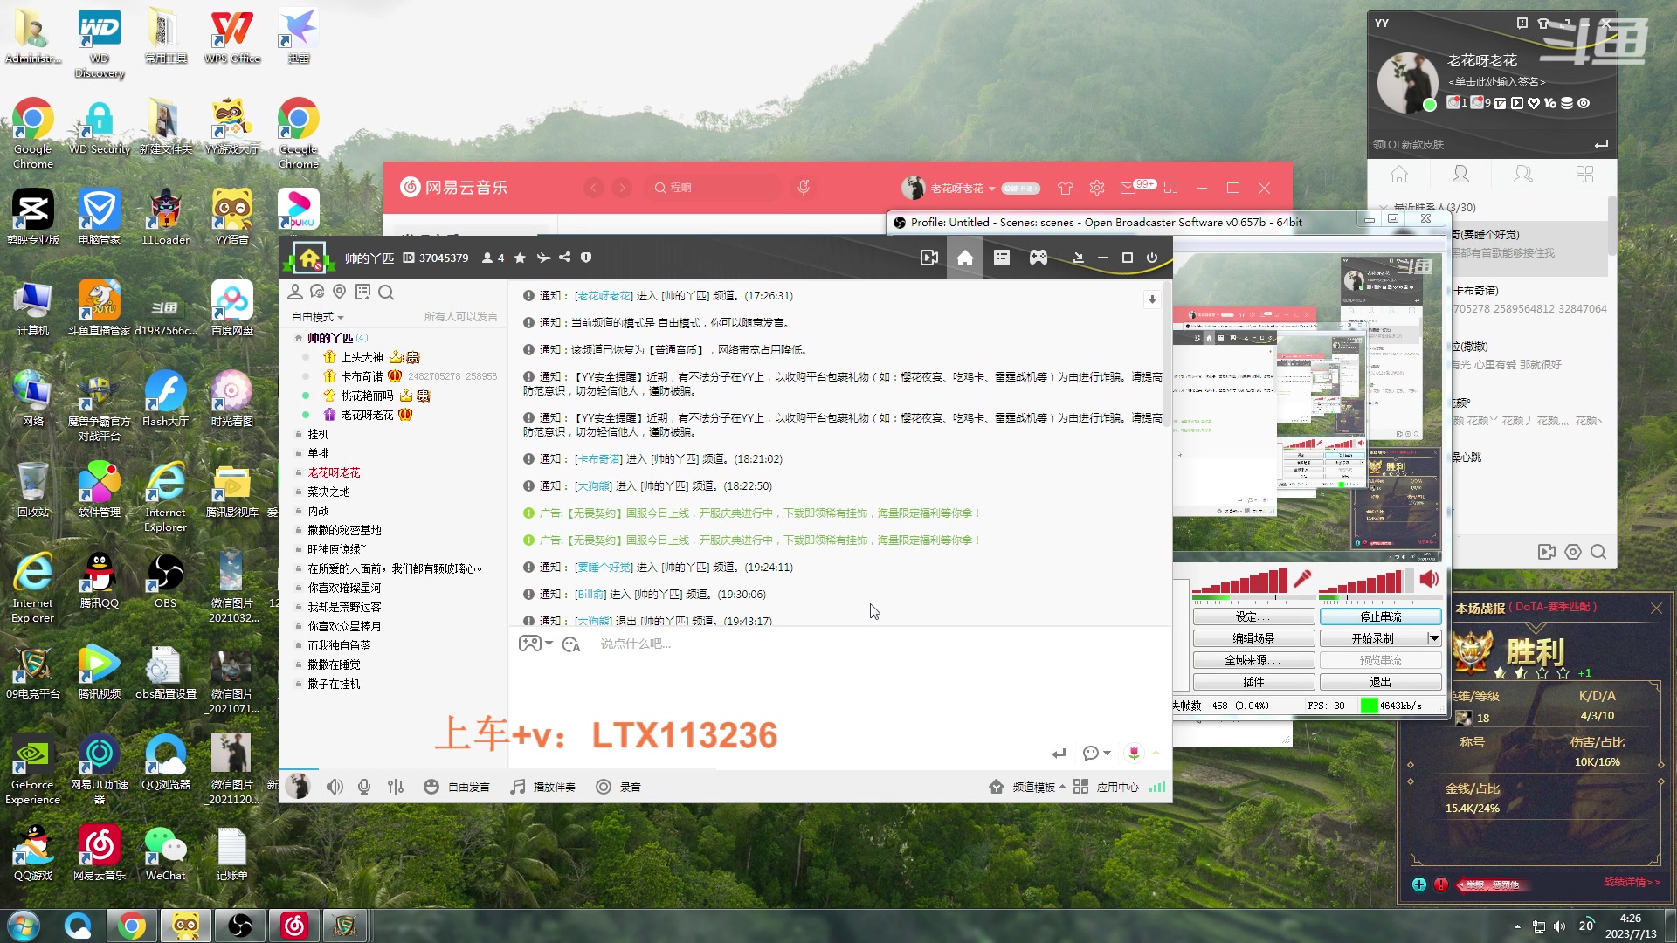Open the send-mode speech bubble dropdown
Screen dimensions: 1677x943
1096,753
